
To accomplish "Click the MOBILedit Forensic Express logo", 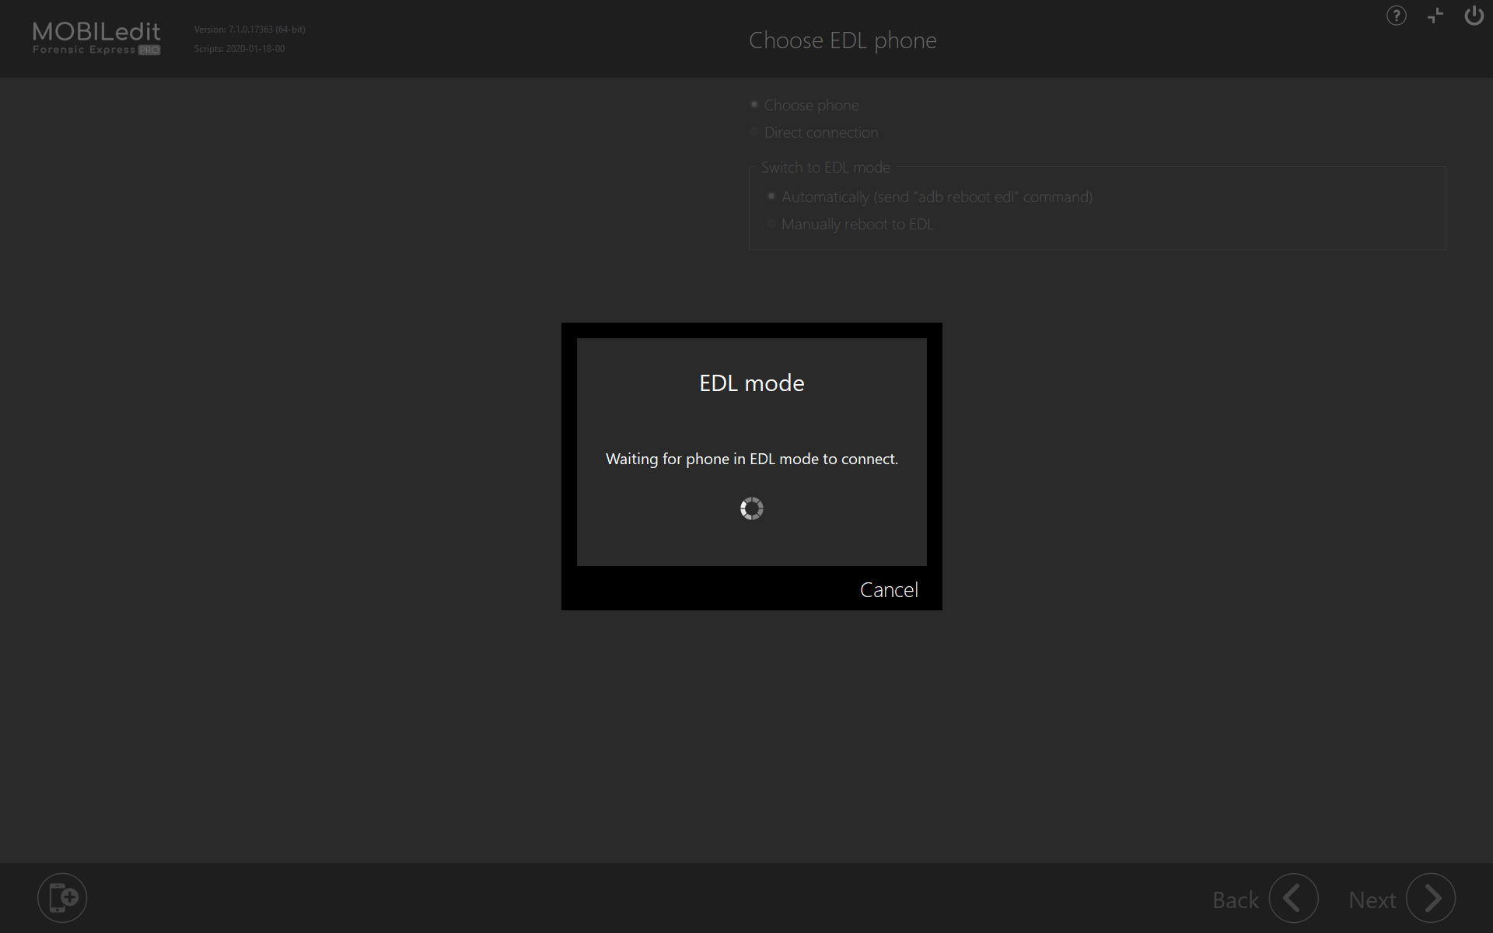I will 96,38.
